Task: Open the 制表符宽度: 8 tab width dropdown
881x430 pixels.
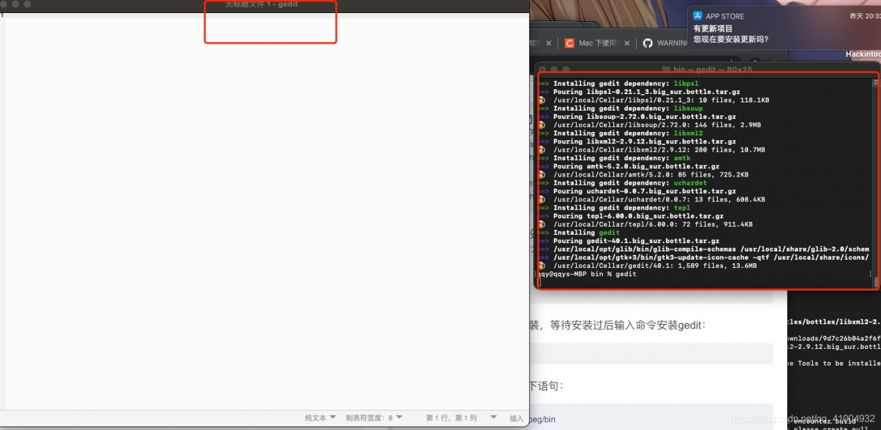Action: [x=374, y=418]
